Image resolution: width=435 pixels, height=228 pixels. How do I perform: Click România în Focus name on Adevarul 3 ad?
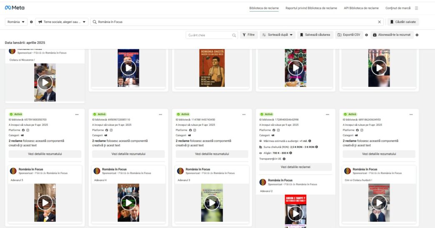[198, 169]
